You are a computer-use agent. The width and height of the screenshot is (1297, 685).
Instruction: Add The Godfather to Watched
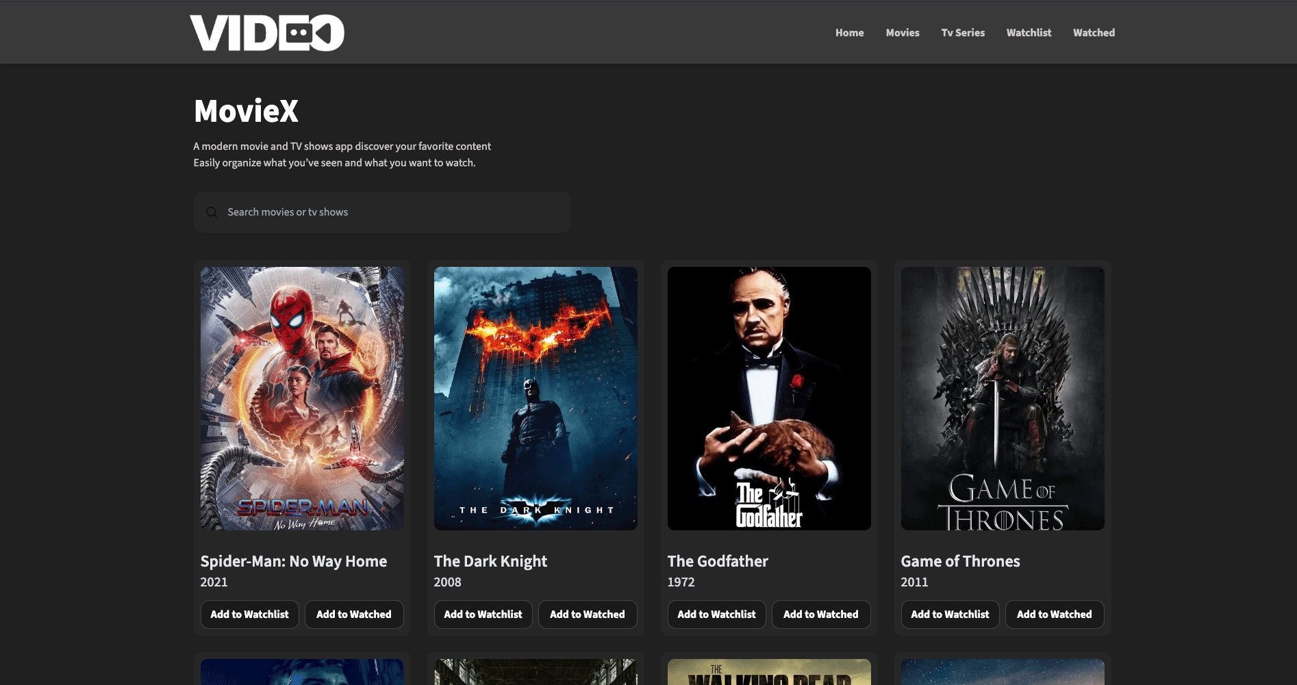821,615
